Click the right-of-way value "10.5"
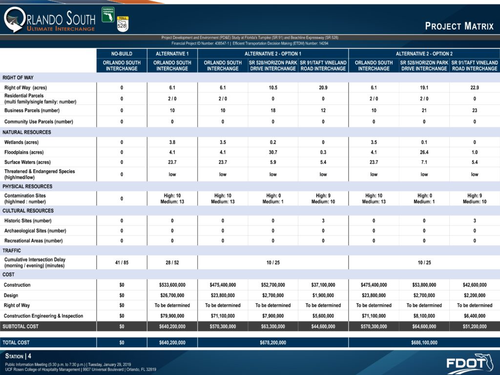 pos(273,88)
